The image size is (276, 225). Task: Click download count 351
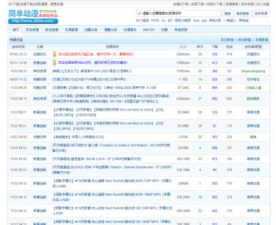coord(215,137)
